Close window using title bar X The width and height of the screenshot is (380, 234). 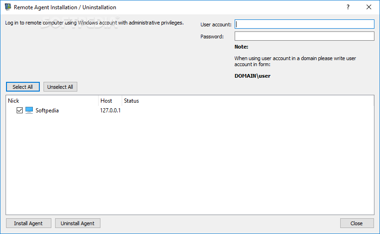[x=369, y=7]
